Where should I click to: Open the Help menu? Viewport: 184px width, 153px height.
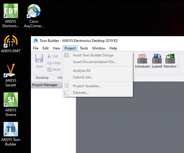pyautogui.click(x=113, y=48)
